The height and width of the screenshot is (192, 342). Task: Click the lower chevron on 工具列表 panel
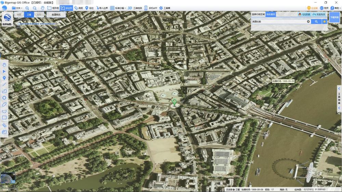pos(339,108)
